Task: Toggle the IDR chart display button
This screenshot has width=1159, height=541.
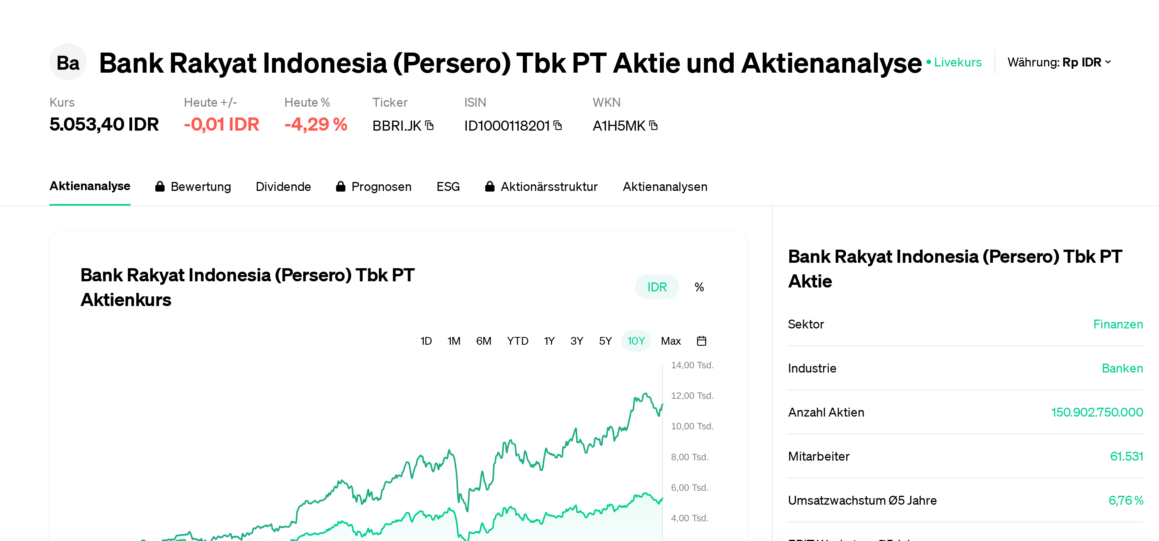Action: pos(656,287)
